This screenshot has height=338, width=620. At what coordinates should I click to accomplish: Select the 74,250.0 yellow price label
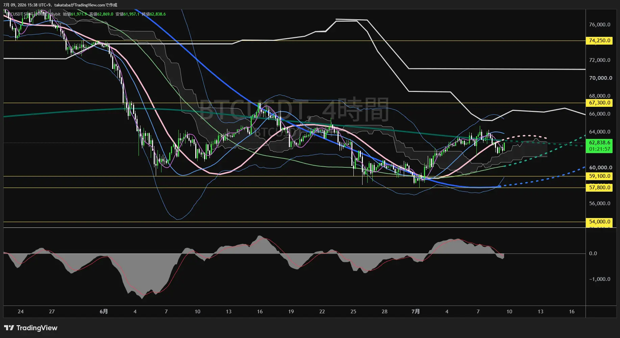click(x=599, y=41)
